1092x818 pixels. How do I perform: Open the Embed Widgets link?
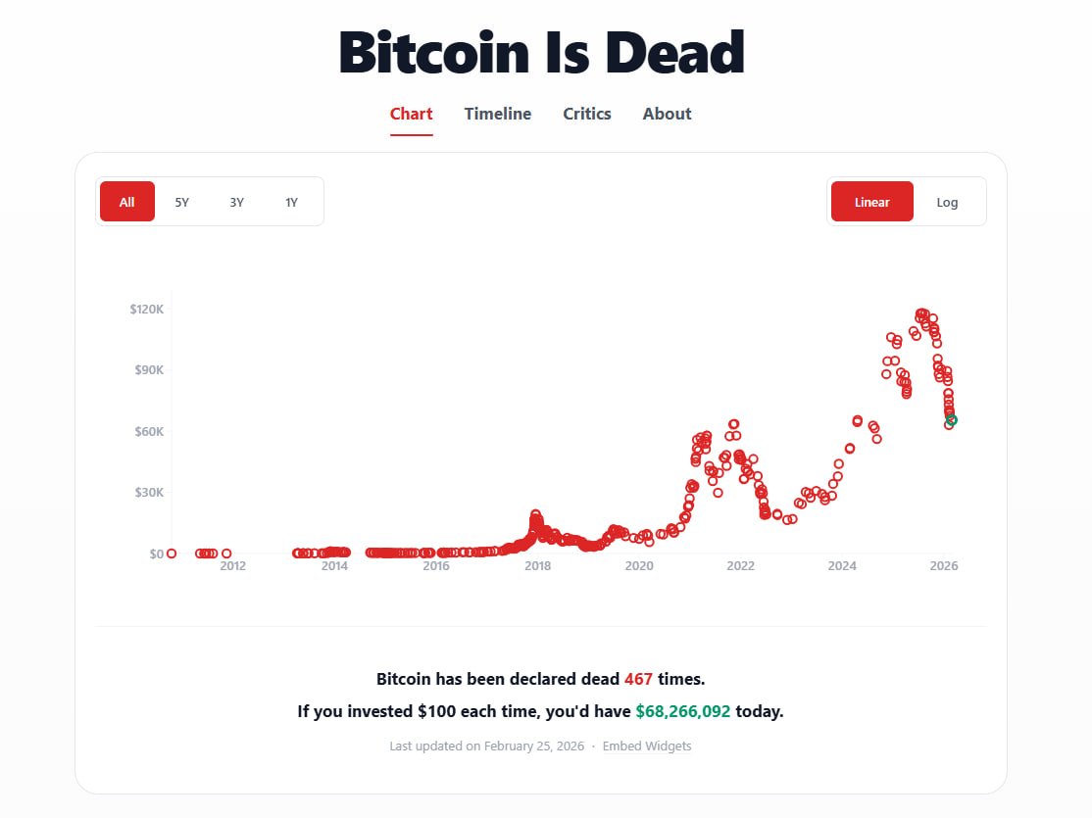point(647,746)
